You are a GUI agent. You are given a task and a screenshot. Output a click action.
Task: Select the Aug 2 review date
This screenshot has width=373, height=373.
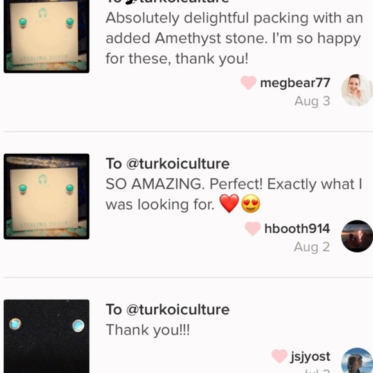(x=312, y=247)
